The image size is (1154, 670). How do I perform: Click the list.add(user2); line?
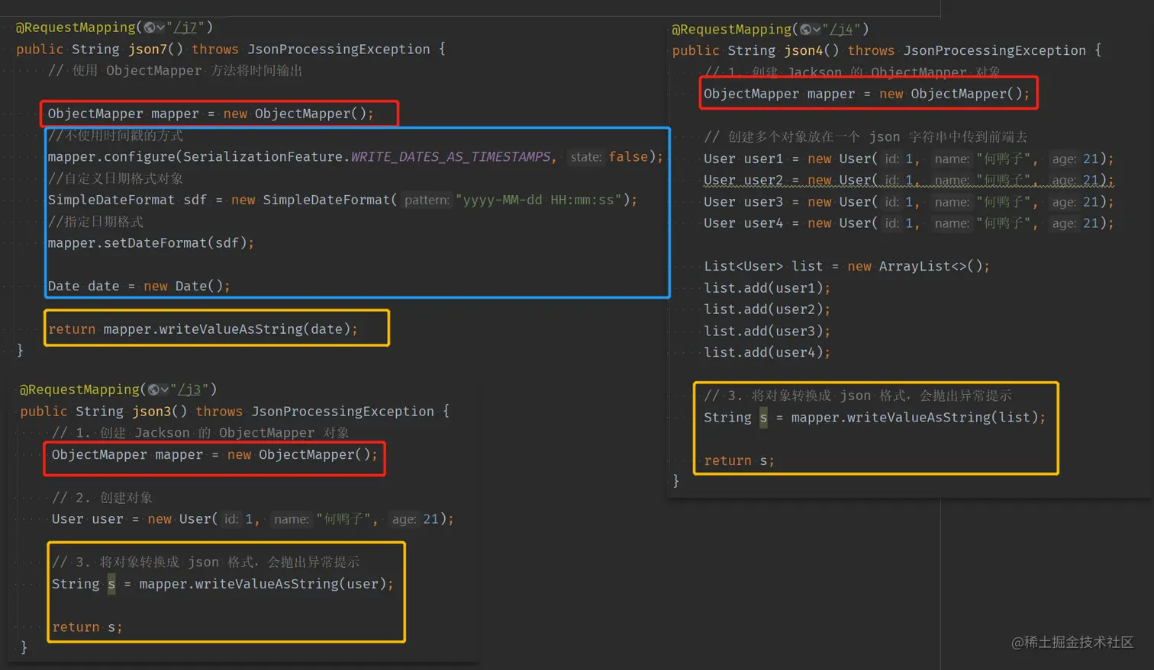click(x=767, y=309)
